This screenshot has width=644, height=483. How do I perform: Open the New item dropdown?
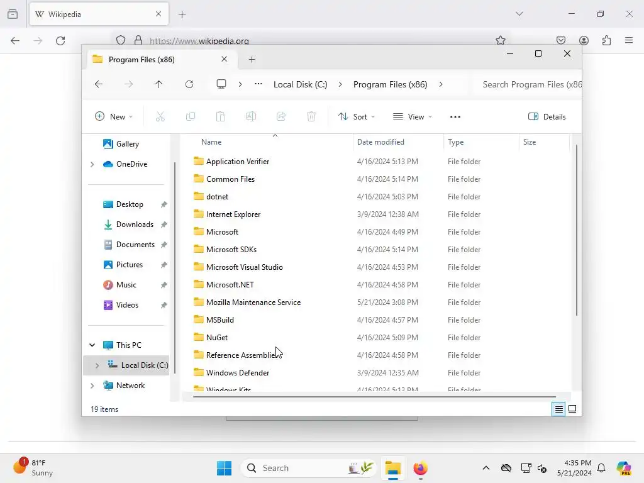[x=114, y=116]
